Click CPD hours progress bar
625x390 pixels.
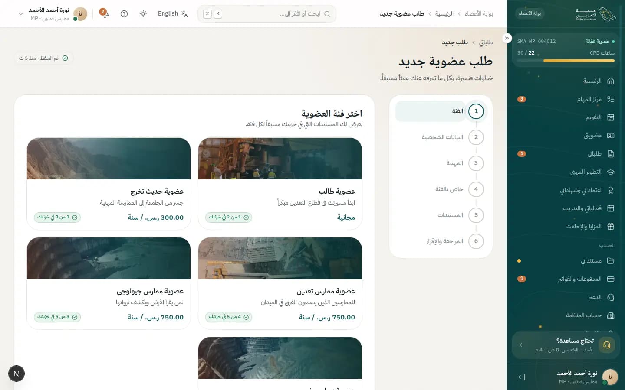pyautogui.click(x=566, y=61)
